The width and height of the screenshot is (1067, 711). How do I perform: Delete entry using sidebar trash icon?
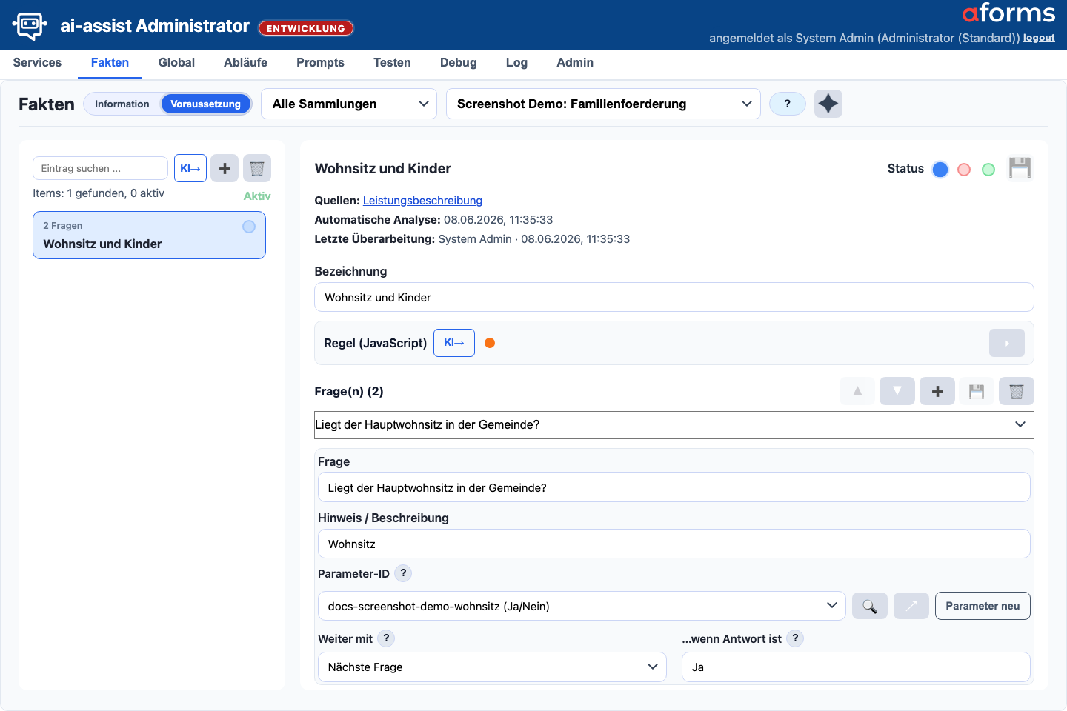[x=257, y=168]
